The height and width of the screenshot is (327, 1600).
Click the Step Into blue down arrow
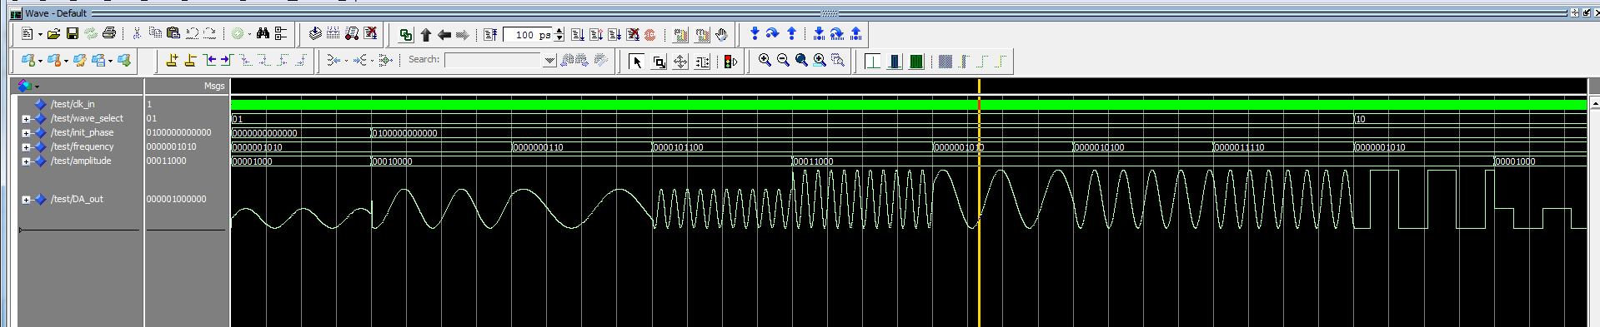[755, 33]
